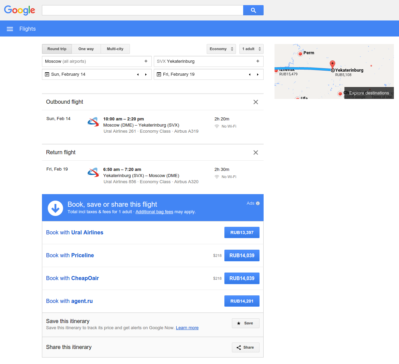Viewport: 399px width, 364px height.
Task: Click Ural Airlines logo on return flight
Action: [93, 172]
